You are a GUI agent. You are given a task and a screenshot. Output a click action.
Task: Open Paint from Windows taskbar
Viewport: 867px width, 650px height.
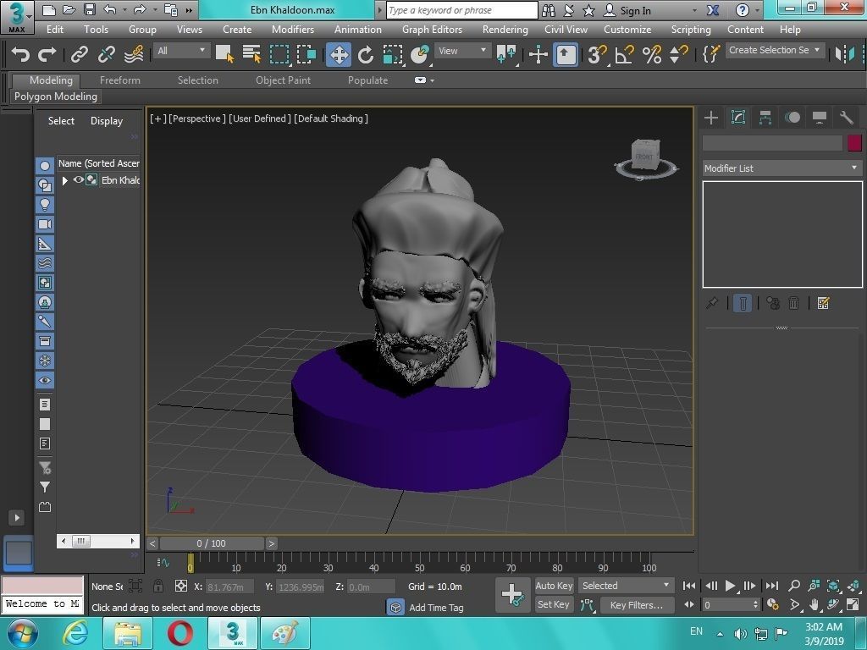click(284, 633)
